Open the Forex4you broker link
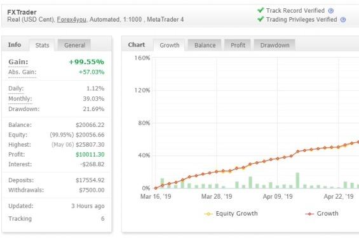 71,20
